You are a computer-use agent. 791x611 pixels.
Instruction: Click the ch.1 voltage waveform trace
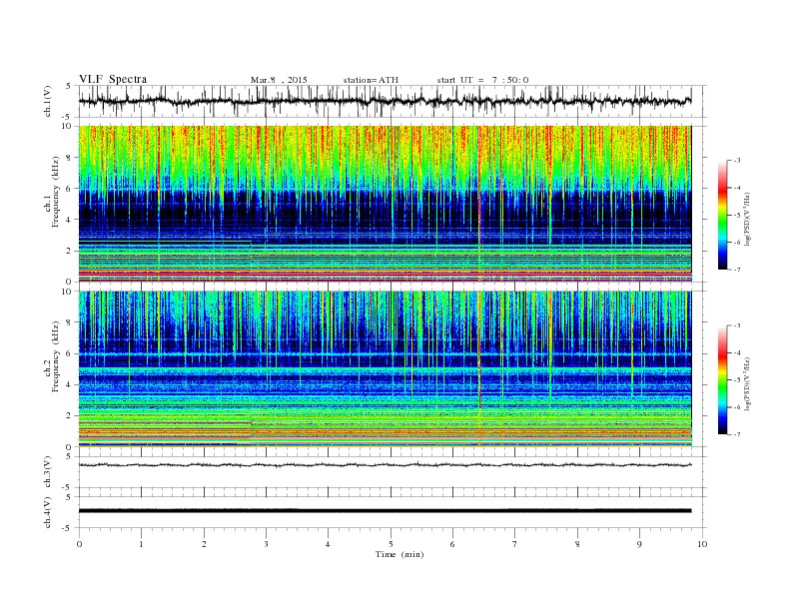[x=385, y=101]
